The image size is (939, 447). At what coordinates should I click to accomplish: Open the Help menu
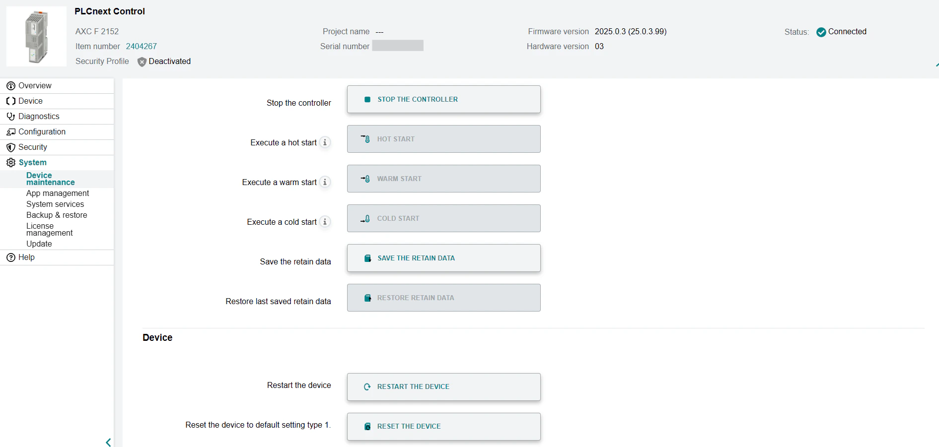coord(57,257)
